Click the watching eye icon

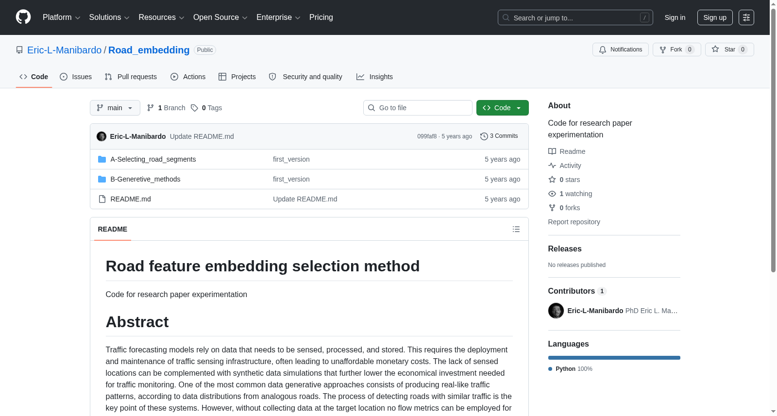[x=552, y=194]
